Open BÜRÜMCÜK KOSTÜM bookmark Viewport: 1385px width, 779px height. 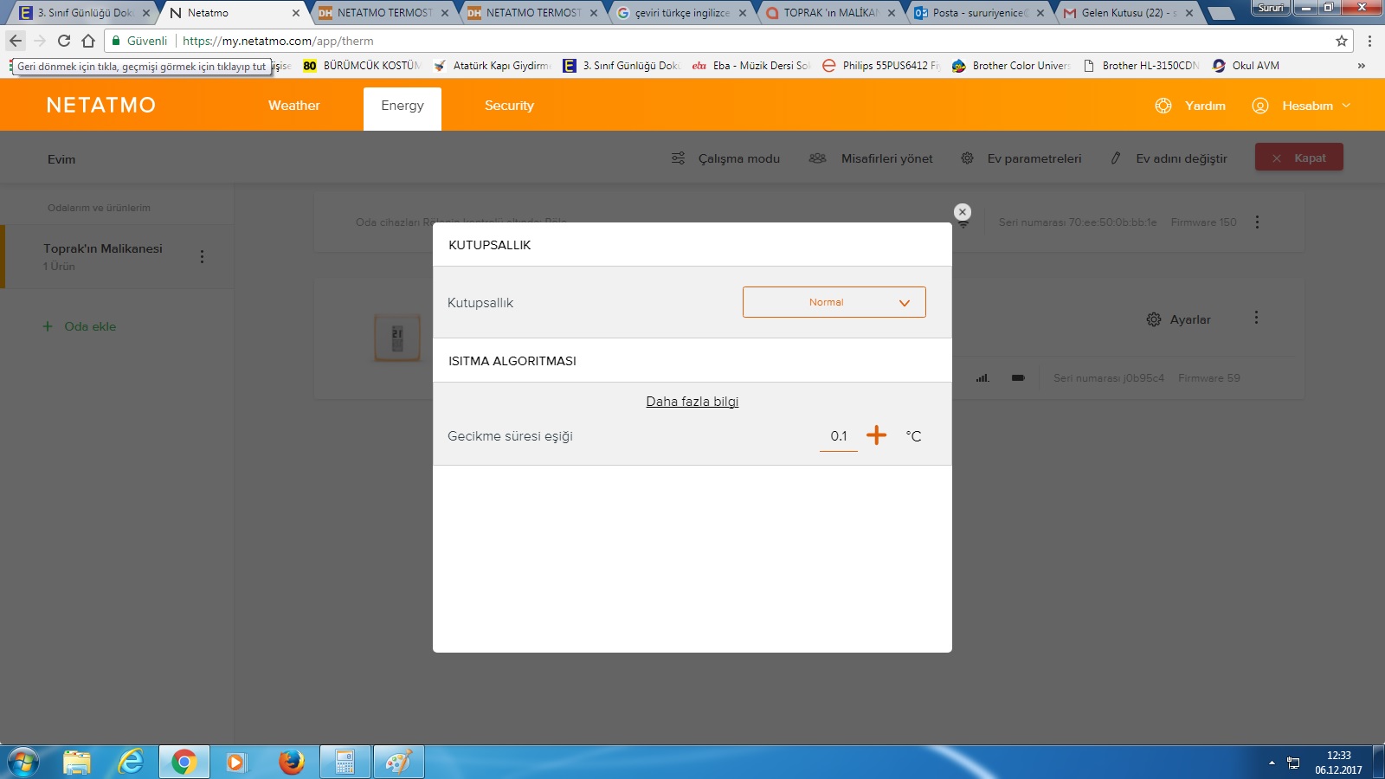pos(362,66)
